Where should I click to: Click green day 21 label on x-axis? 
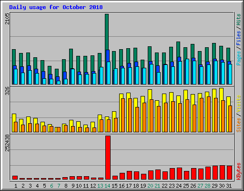[157, 186]
